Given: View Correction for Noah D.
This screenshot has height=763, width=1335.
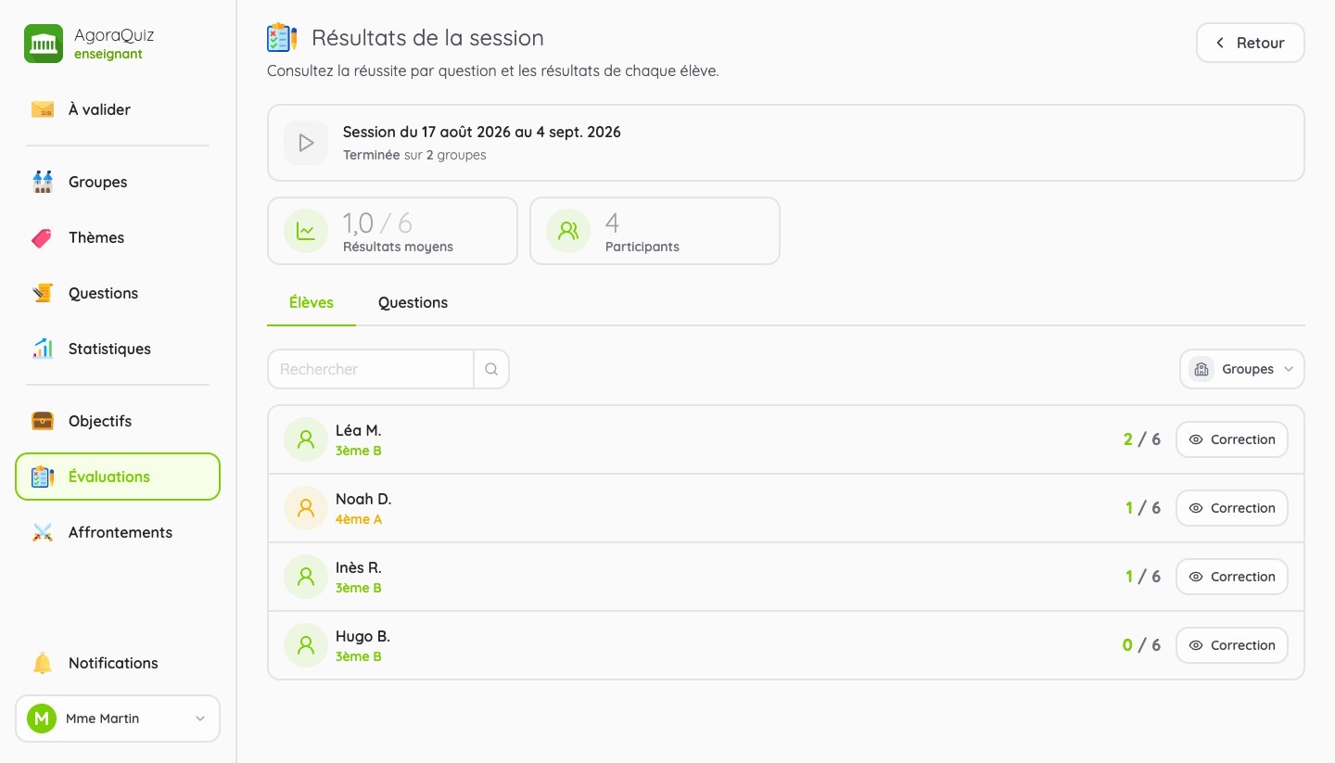Looking at the screenshot, I should (1232, 508).
